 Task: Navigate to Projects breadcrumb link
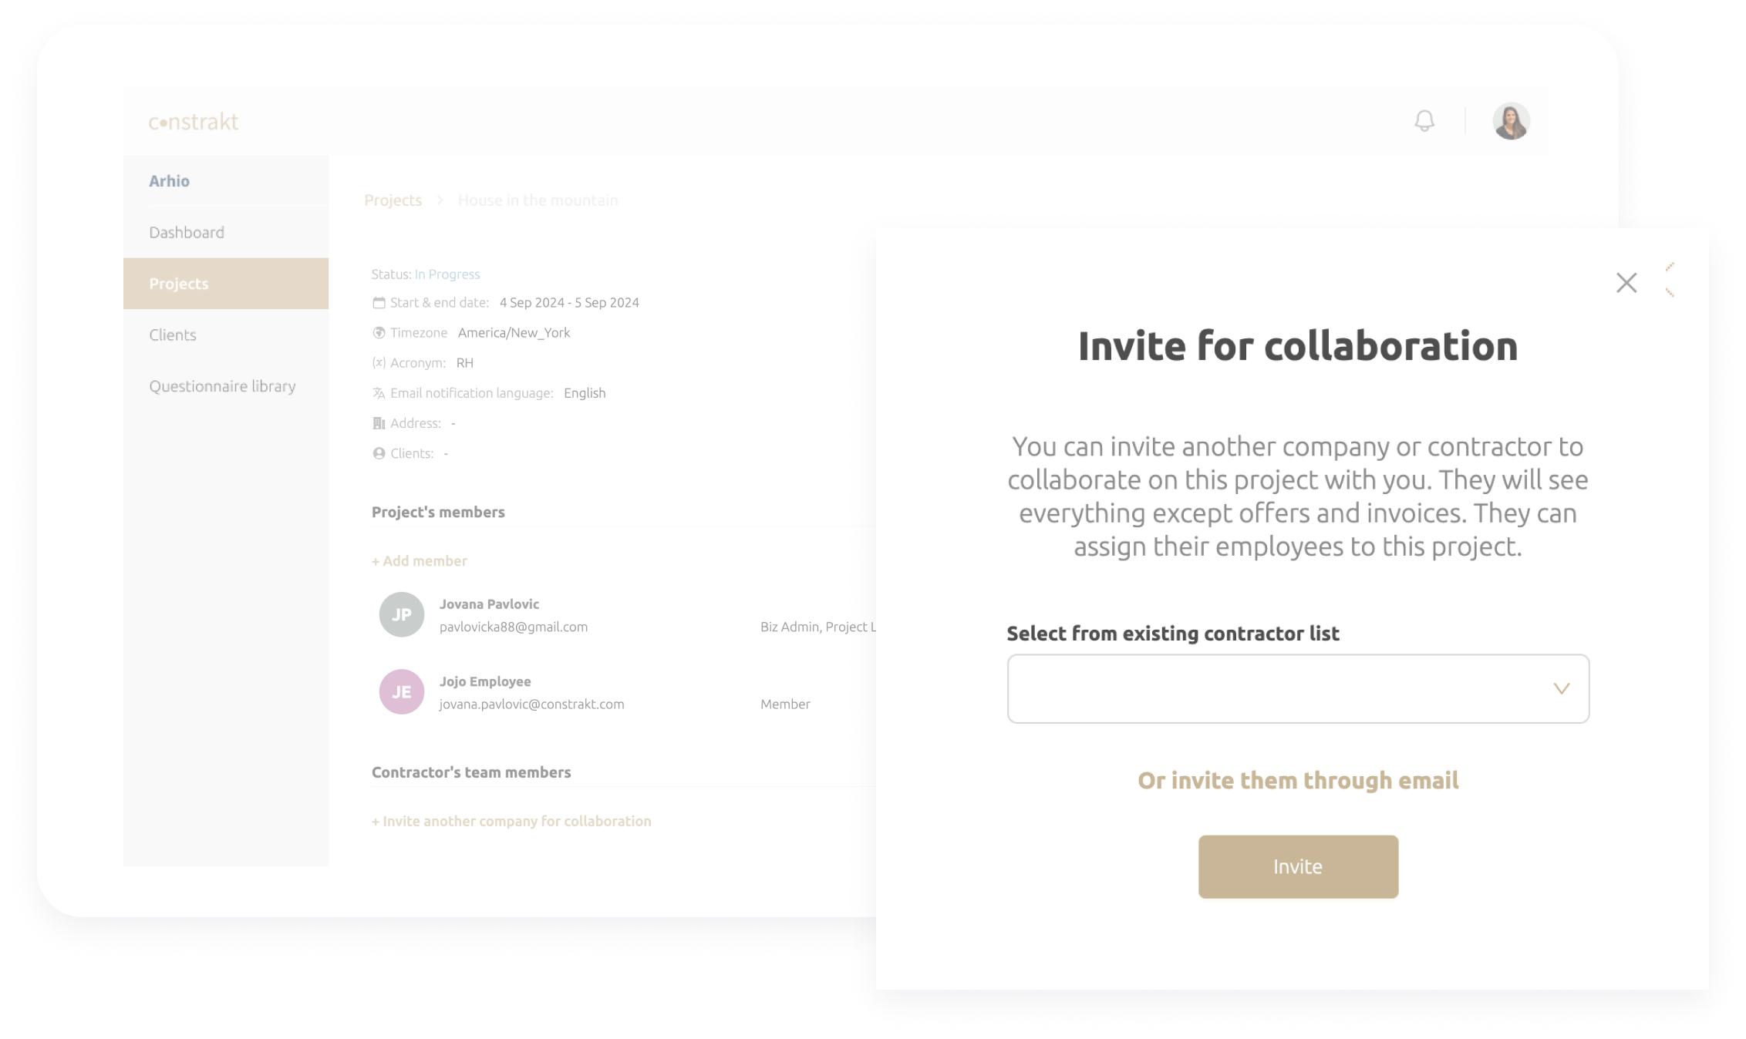tap(393, 200)
